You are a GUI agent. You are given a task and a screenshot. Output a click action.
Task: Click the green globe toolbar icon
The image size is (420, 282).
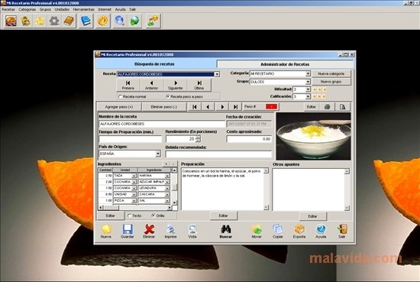[134, 21]
